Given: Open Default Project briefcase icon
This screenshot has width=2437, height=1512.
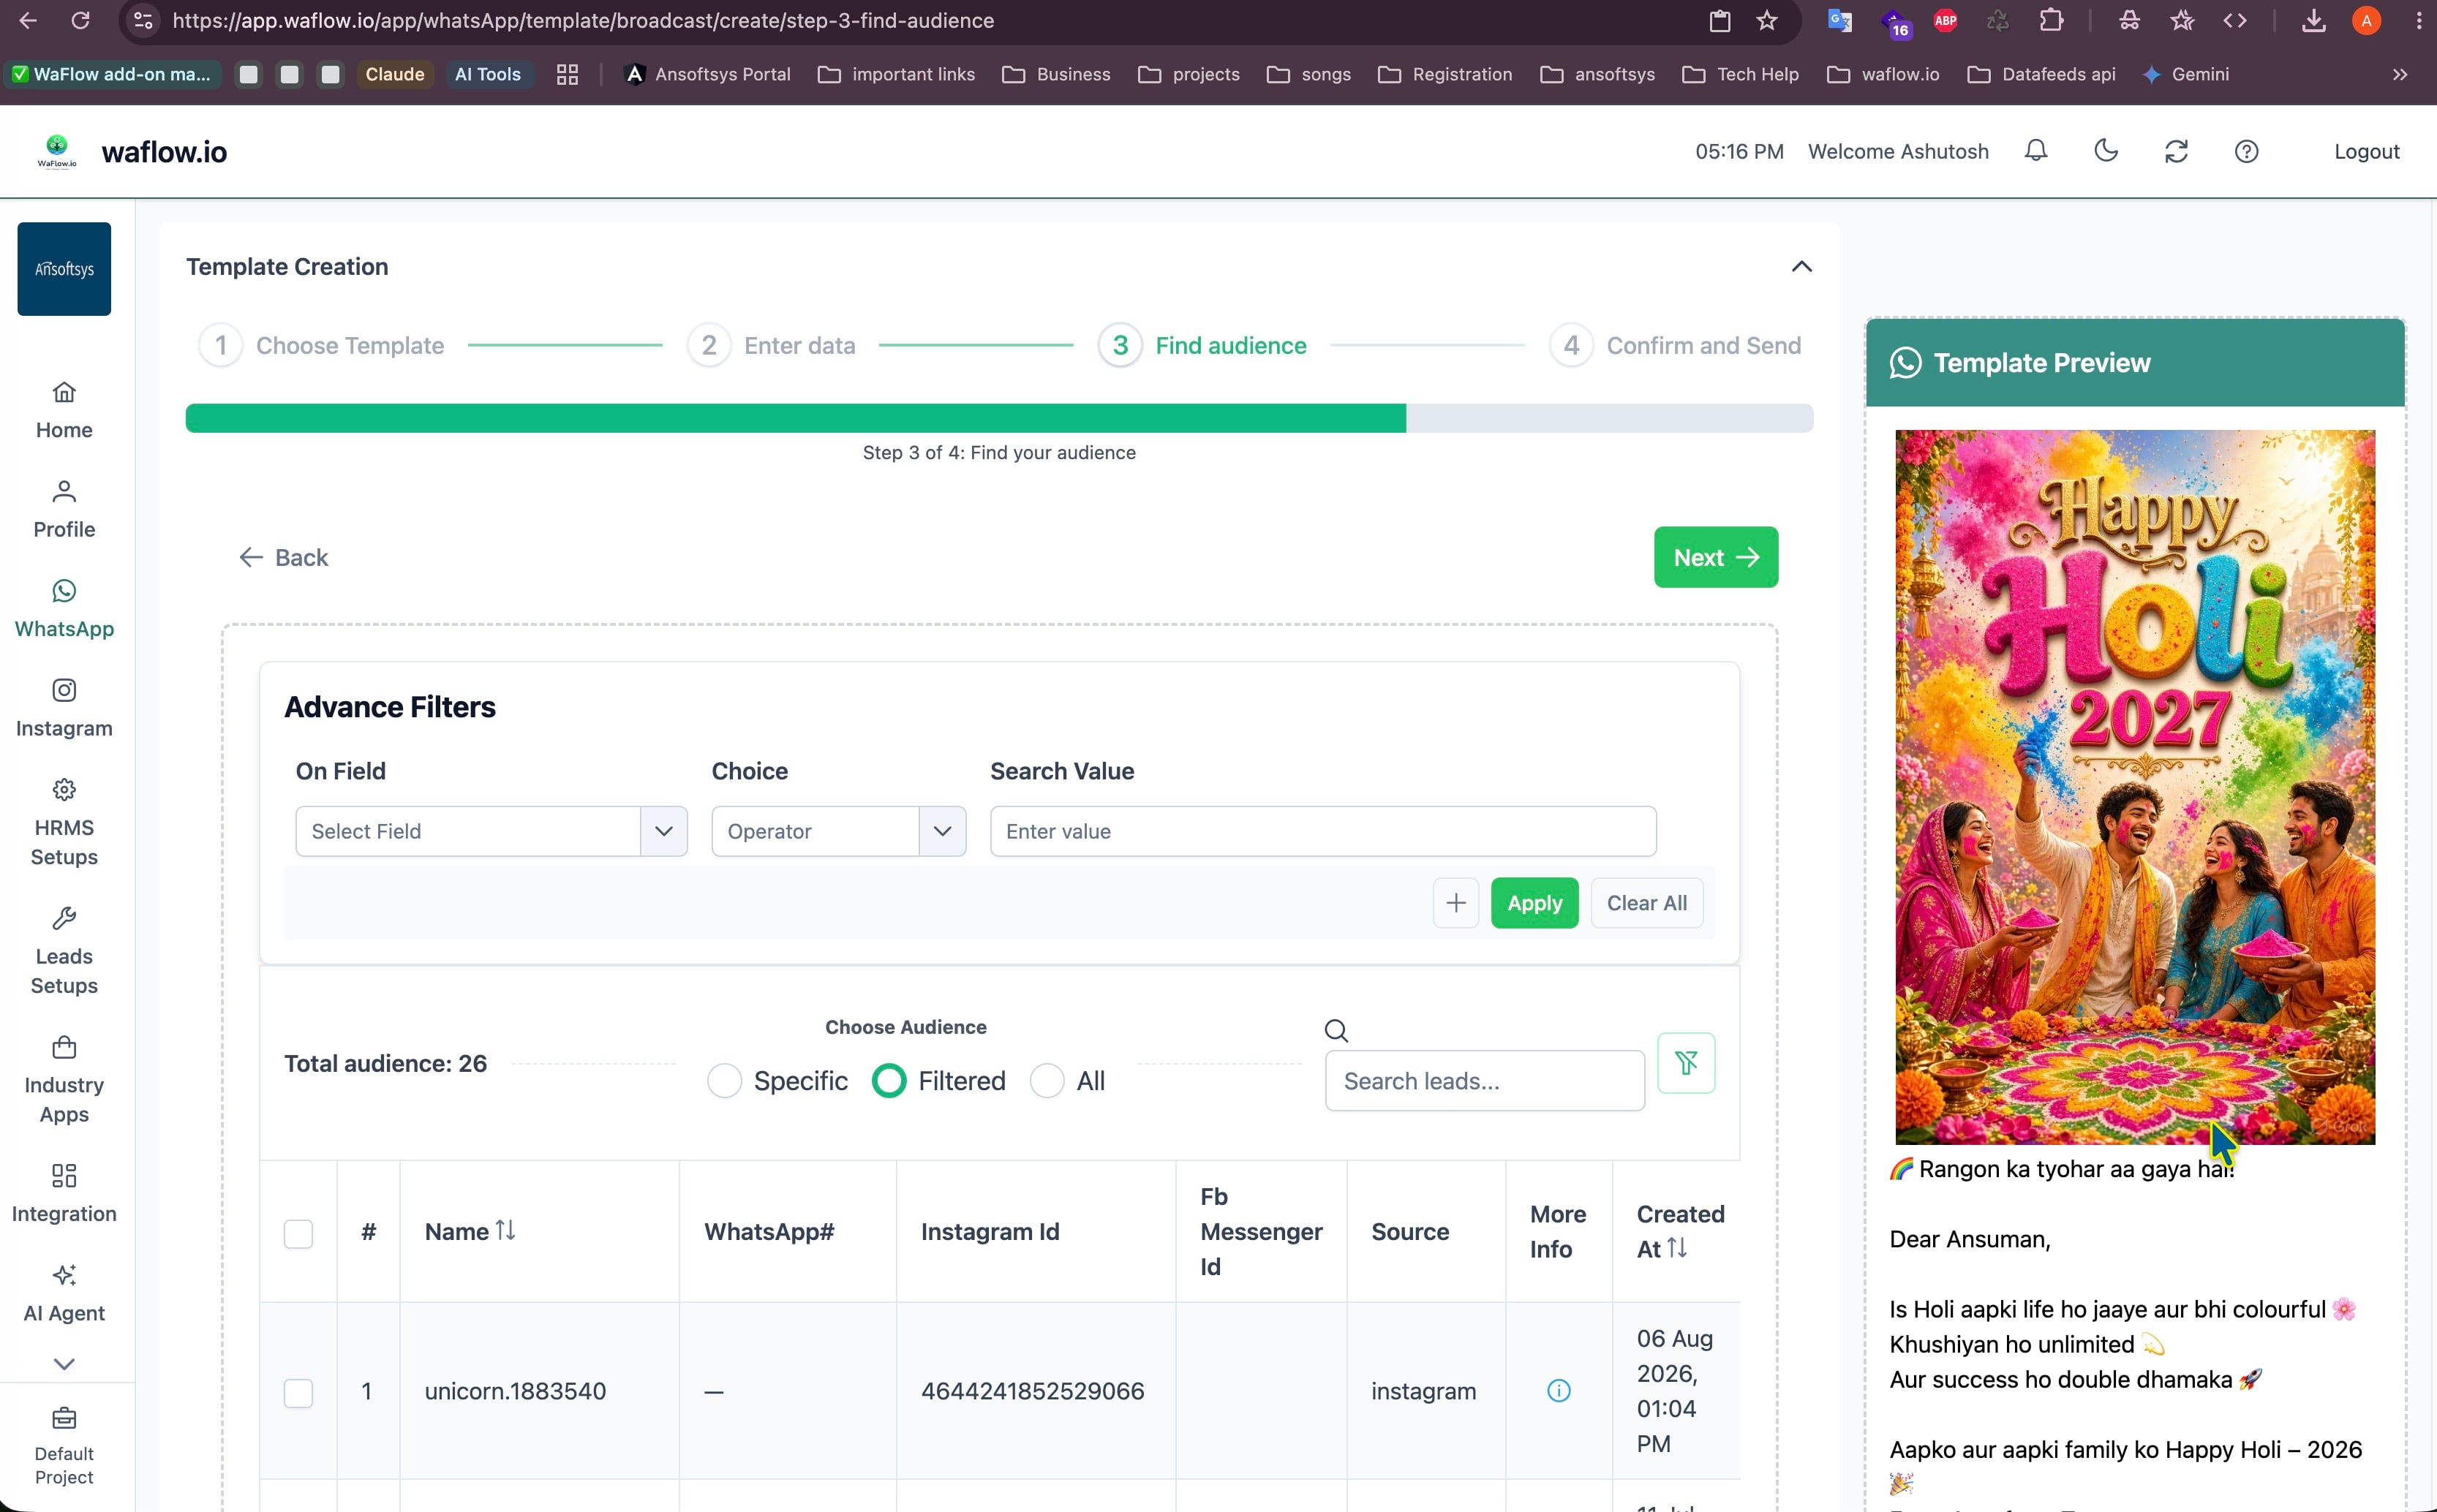Looking at the screenshot, I should pos(64,1418).
